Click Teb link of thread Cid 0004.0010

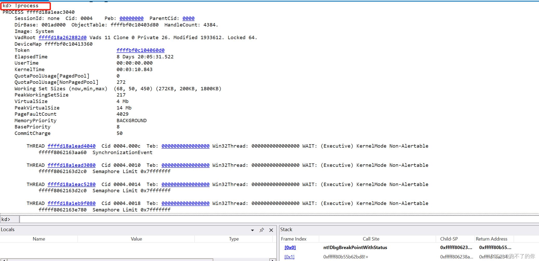coord(185,165)
